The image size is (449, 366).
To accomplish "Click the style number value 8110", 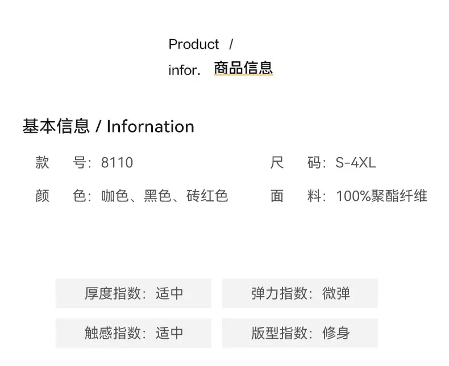I will coord(117,163).
